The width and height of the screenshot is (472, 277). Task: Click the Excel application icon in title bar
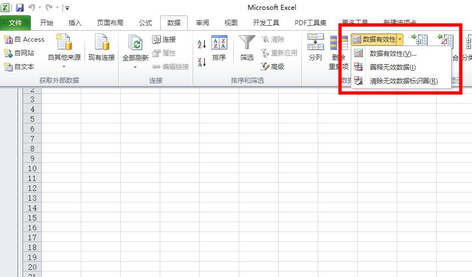click(5, 7)
